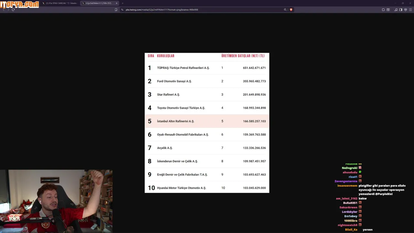Click Oyak-Renault Otomobil Fabrikaları A.Ş.
Image resolution: width=414 pixels, height=233 pixels.
pos(183,135)
